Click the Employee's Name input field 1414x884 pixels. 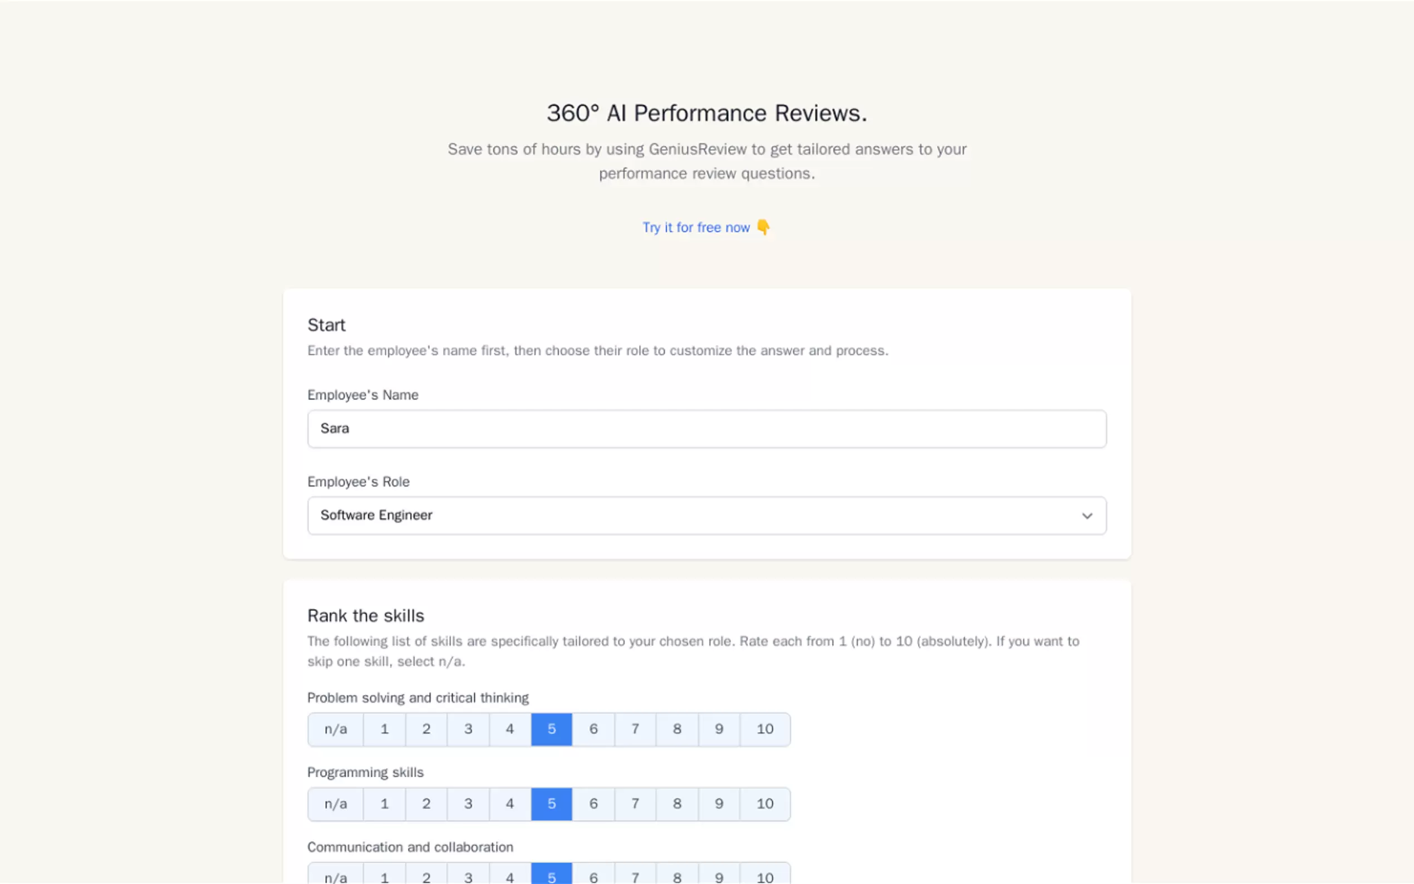706,429
